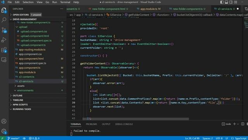This screenshot has width=248, height=140.
Task: Click Spaces: 2 indentation status entry
Action: click(208, 138)
